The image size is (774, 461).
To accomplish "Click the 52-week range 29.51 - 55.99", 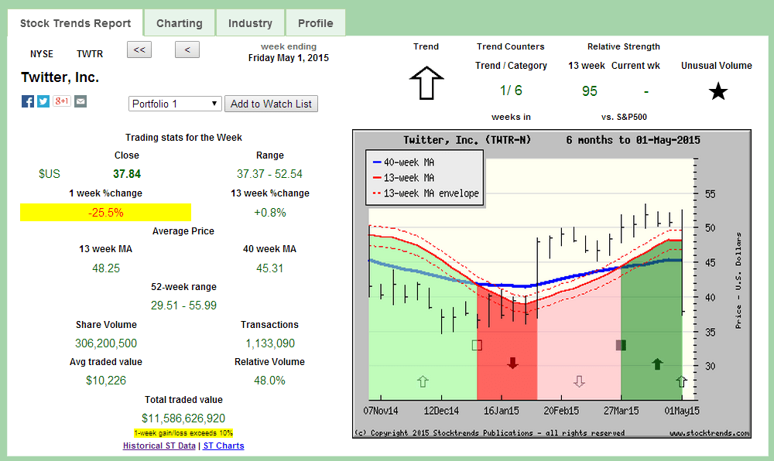I will click(x=183, y=306).
